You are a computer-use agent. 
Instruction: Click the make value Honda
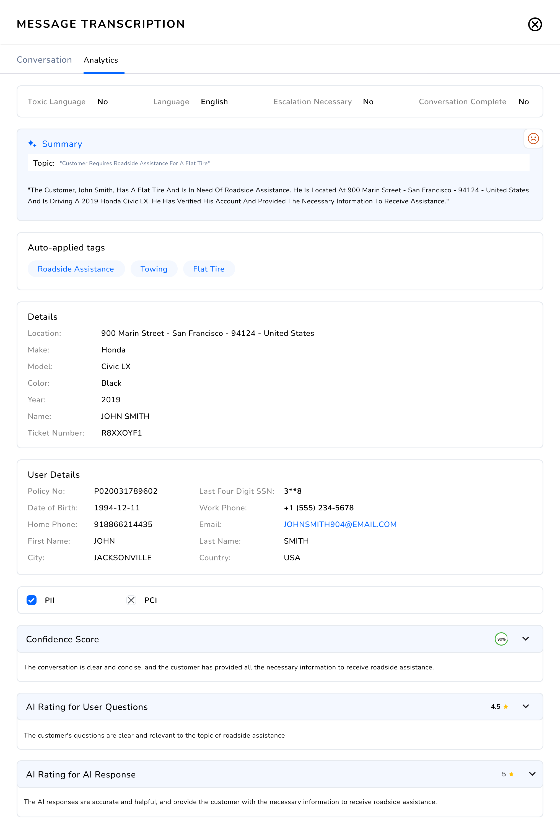(113, 350)
